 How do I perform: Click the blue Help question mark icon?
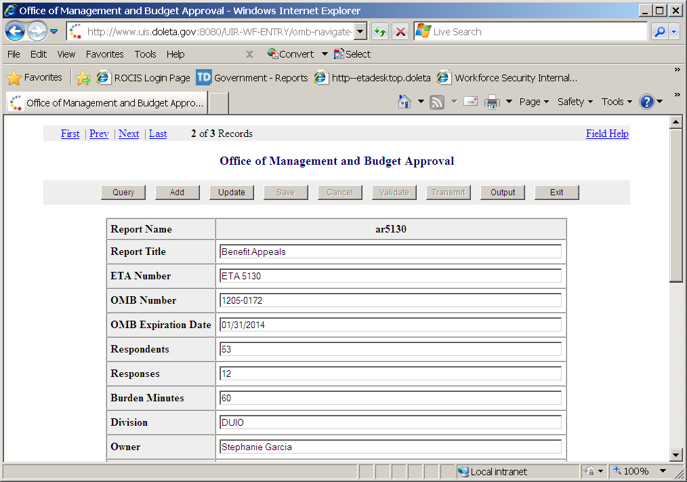[646, 102]
